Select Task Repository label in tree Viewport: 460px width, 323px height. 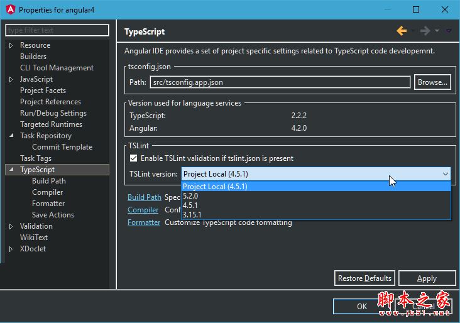pos(46,136)
